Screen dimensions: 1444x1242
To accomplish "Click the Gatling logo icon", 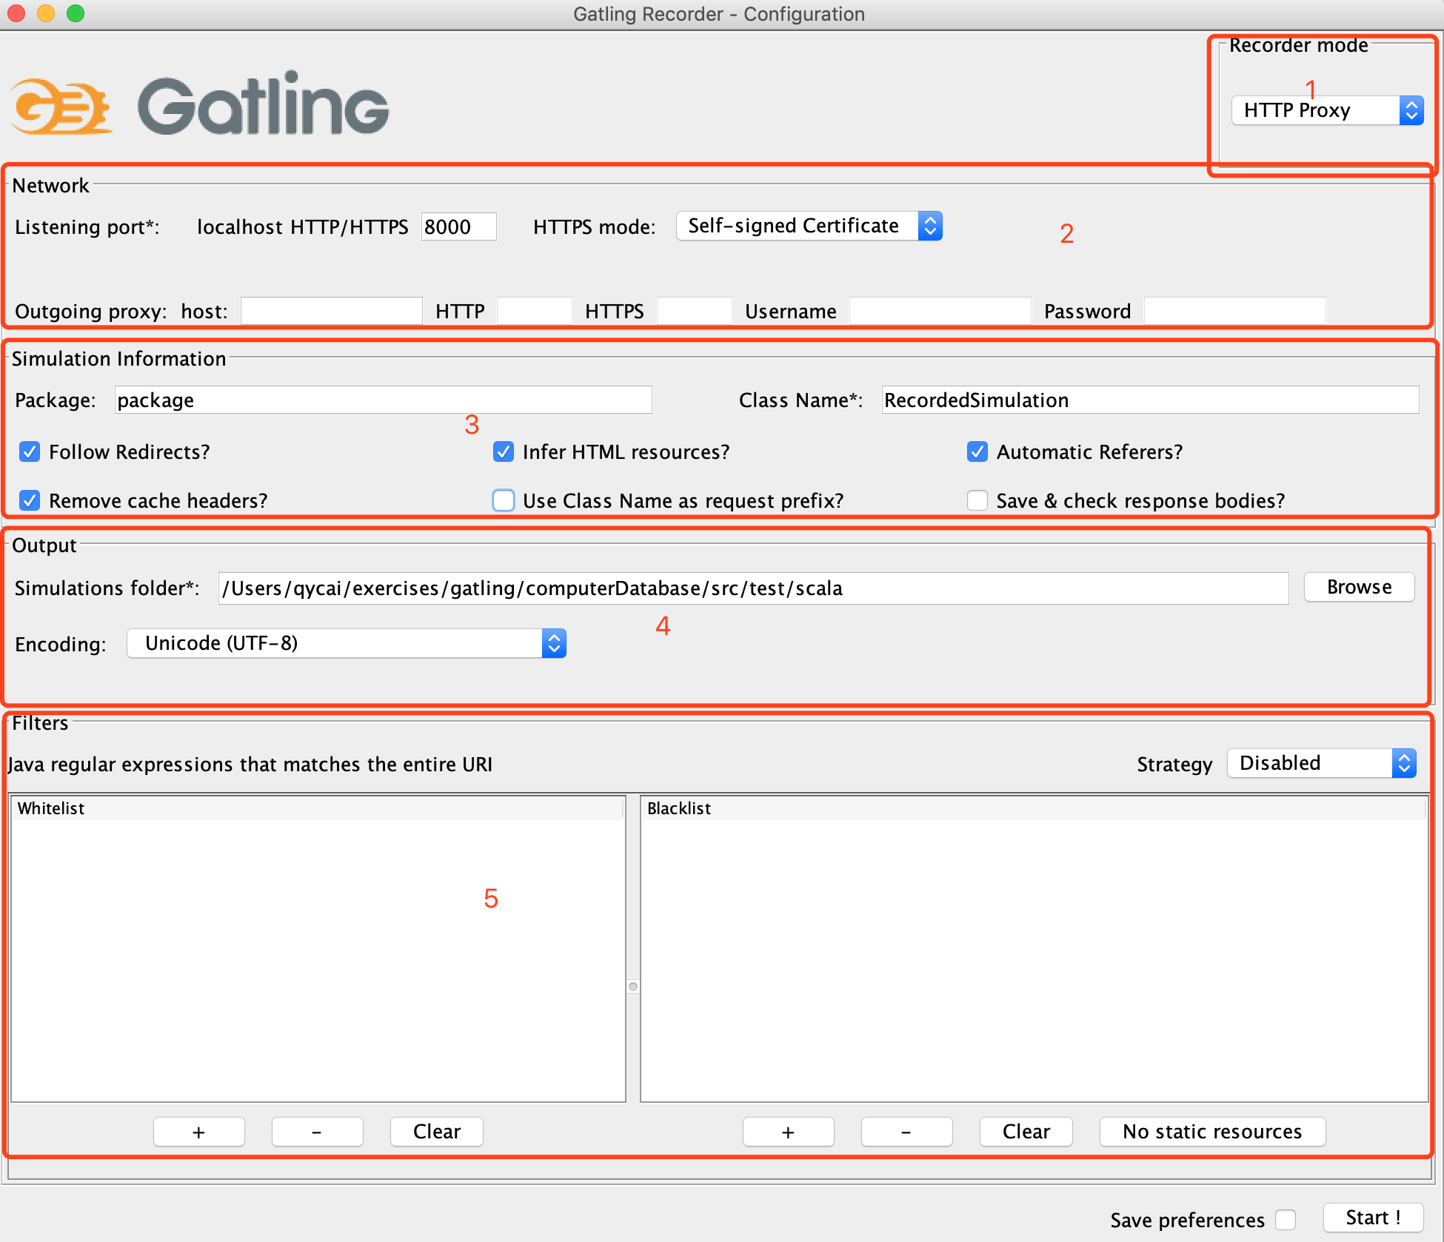I will pyautogui.click(x=61, y=107).
